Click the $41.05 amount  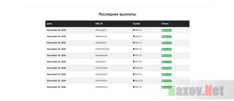click(x=138, y=74)
